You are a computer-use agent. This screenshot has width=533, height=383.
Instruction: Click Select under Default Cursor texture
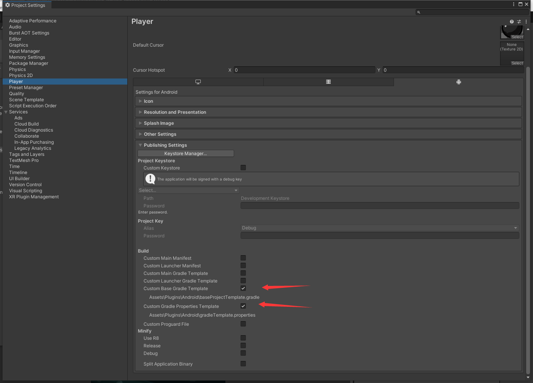pyautogui.click(x=517, y=63)
